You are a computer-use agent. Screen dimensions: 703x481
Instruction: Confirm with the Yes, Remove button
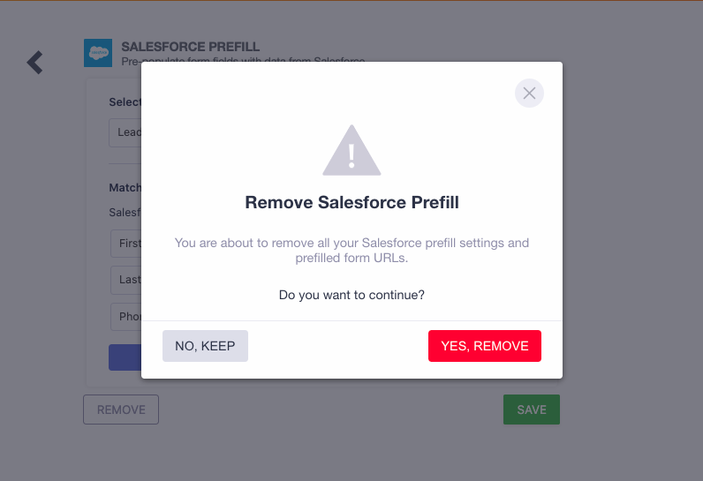pyautogui.click(x=484, y=346)
